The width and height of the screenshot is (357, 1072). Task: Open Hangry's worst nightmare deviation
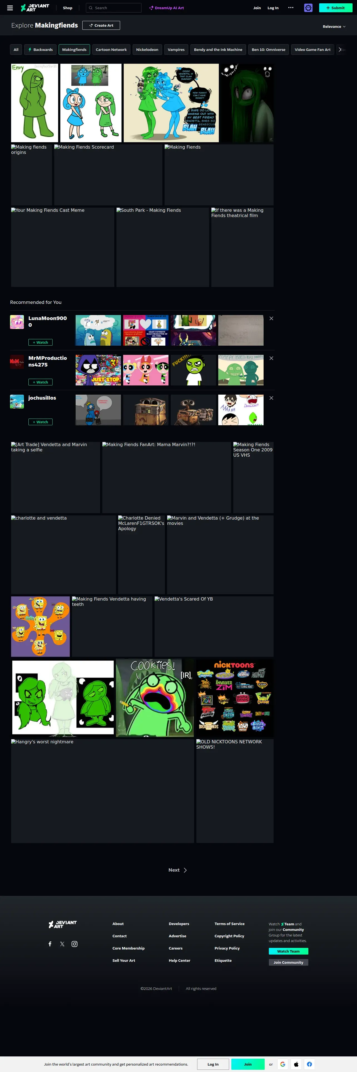[103, 791]
